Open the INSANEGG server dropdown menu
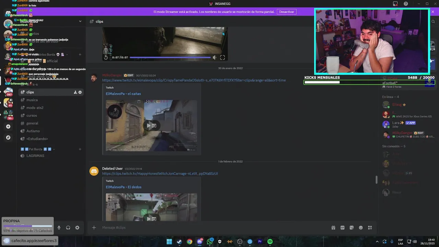Image resolution: width=439 pixels, height=247 pixels. pos(80,21)
